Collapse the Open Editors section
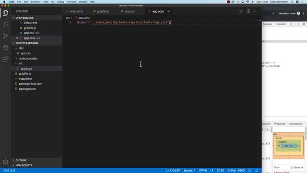The width and height of the screenshot is (307, 173). [x=24, y=18]
